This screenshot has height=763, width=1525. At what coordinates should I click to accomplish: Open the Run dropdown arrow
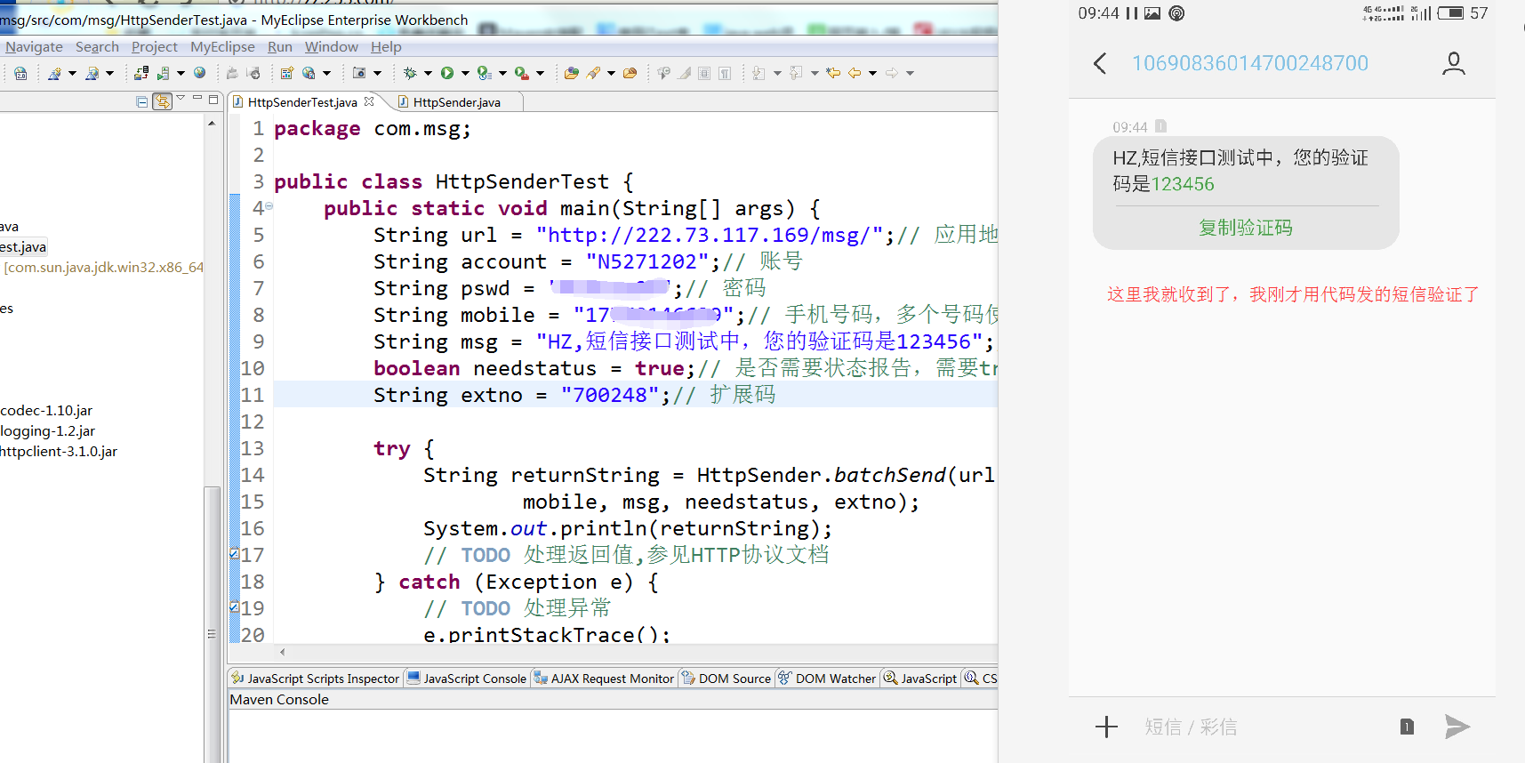[466, 73]
